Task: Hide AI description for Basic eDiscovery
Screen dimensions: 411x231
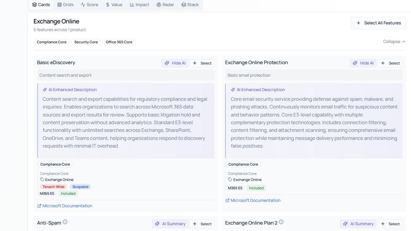Action: coord(175,63)
